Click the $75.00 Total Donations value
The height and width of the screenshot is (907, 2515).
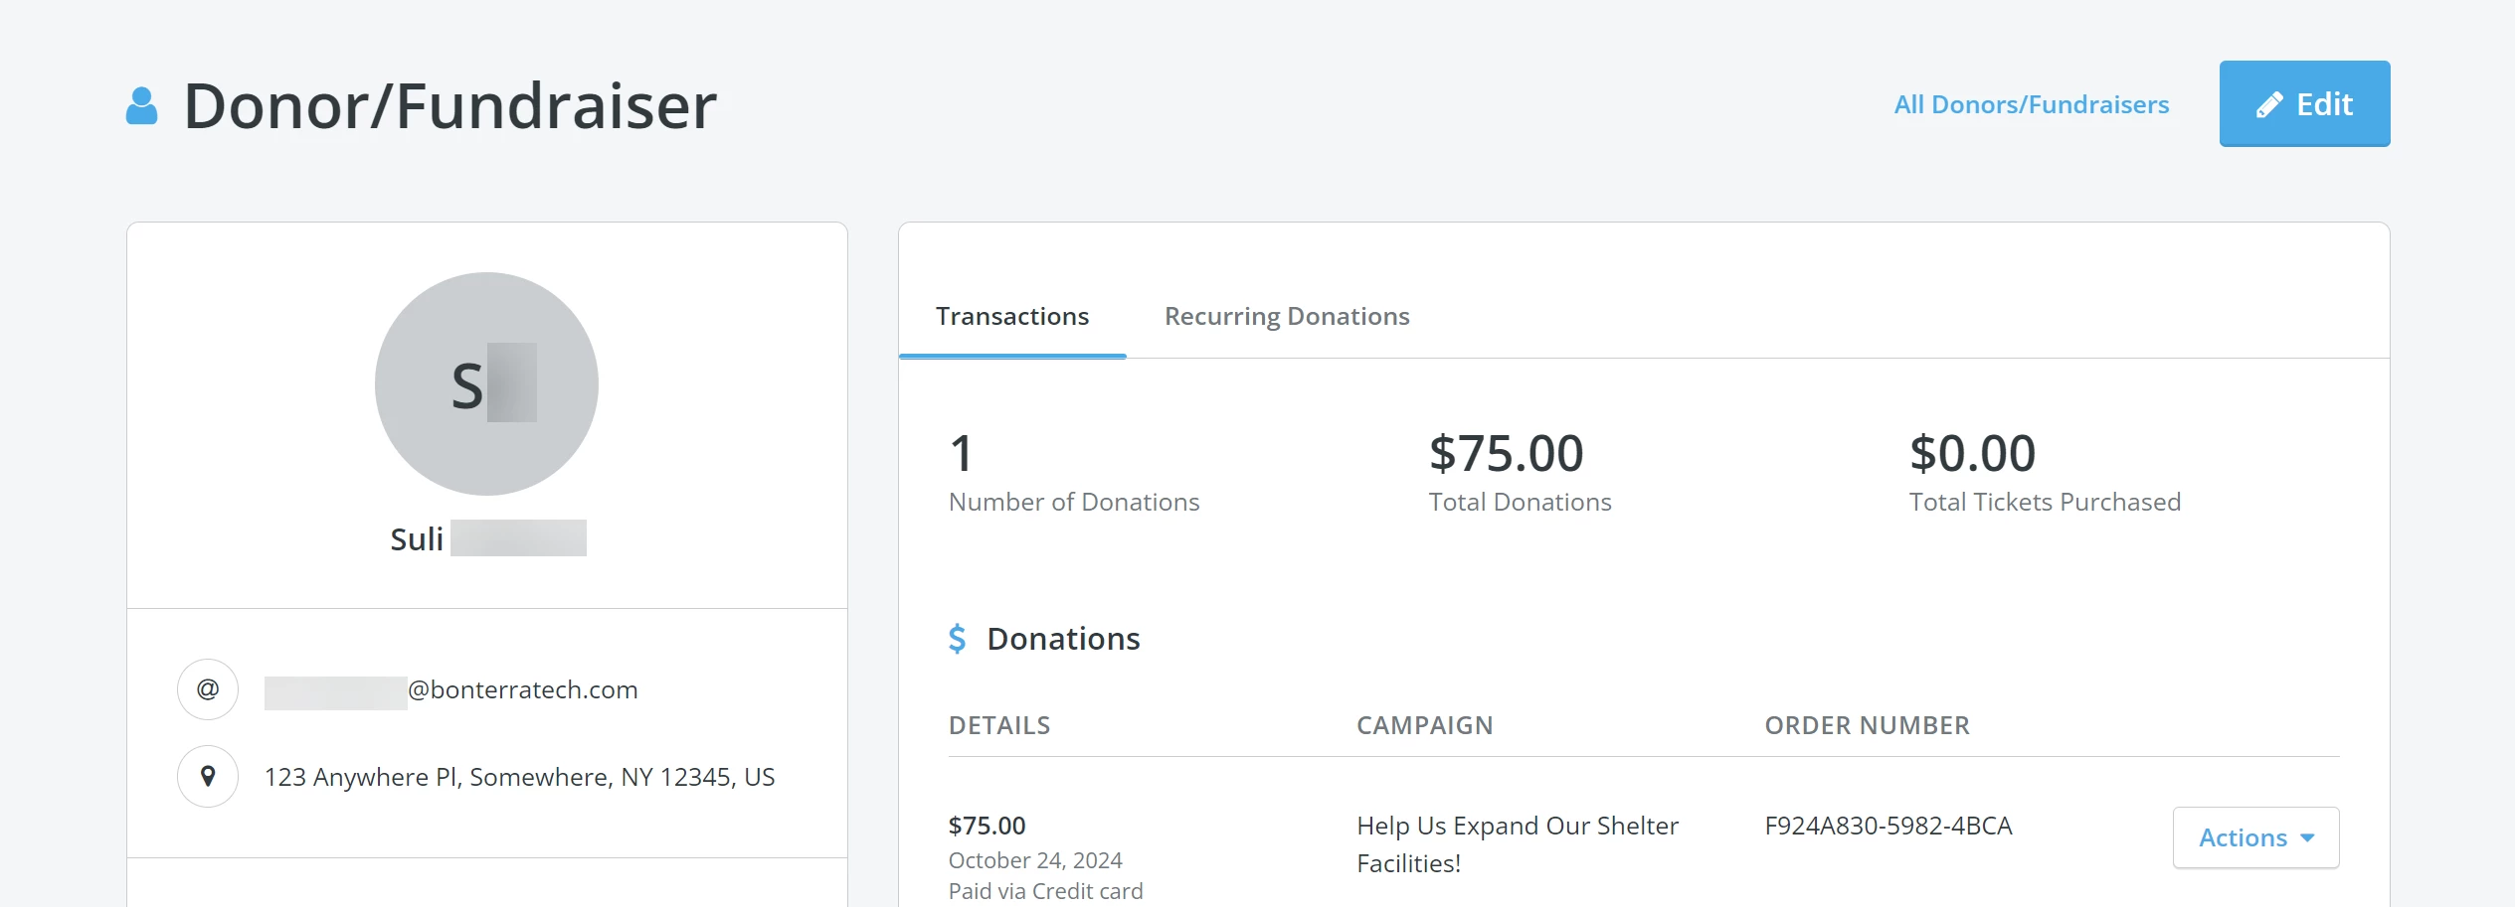tap(1506, 452)
